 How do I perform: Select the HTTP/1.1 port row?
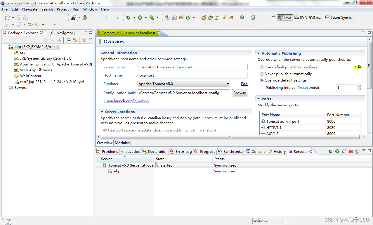(x=311, y=127)
